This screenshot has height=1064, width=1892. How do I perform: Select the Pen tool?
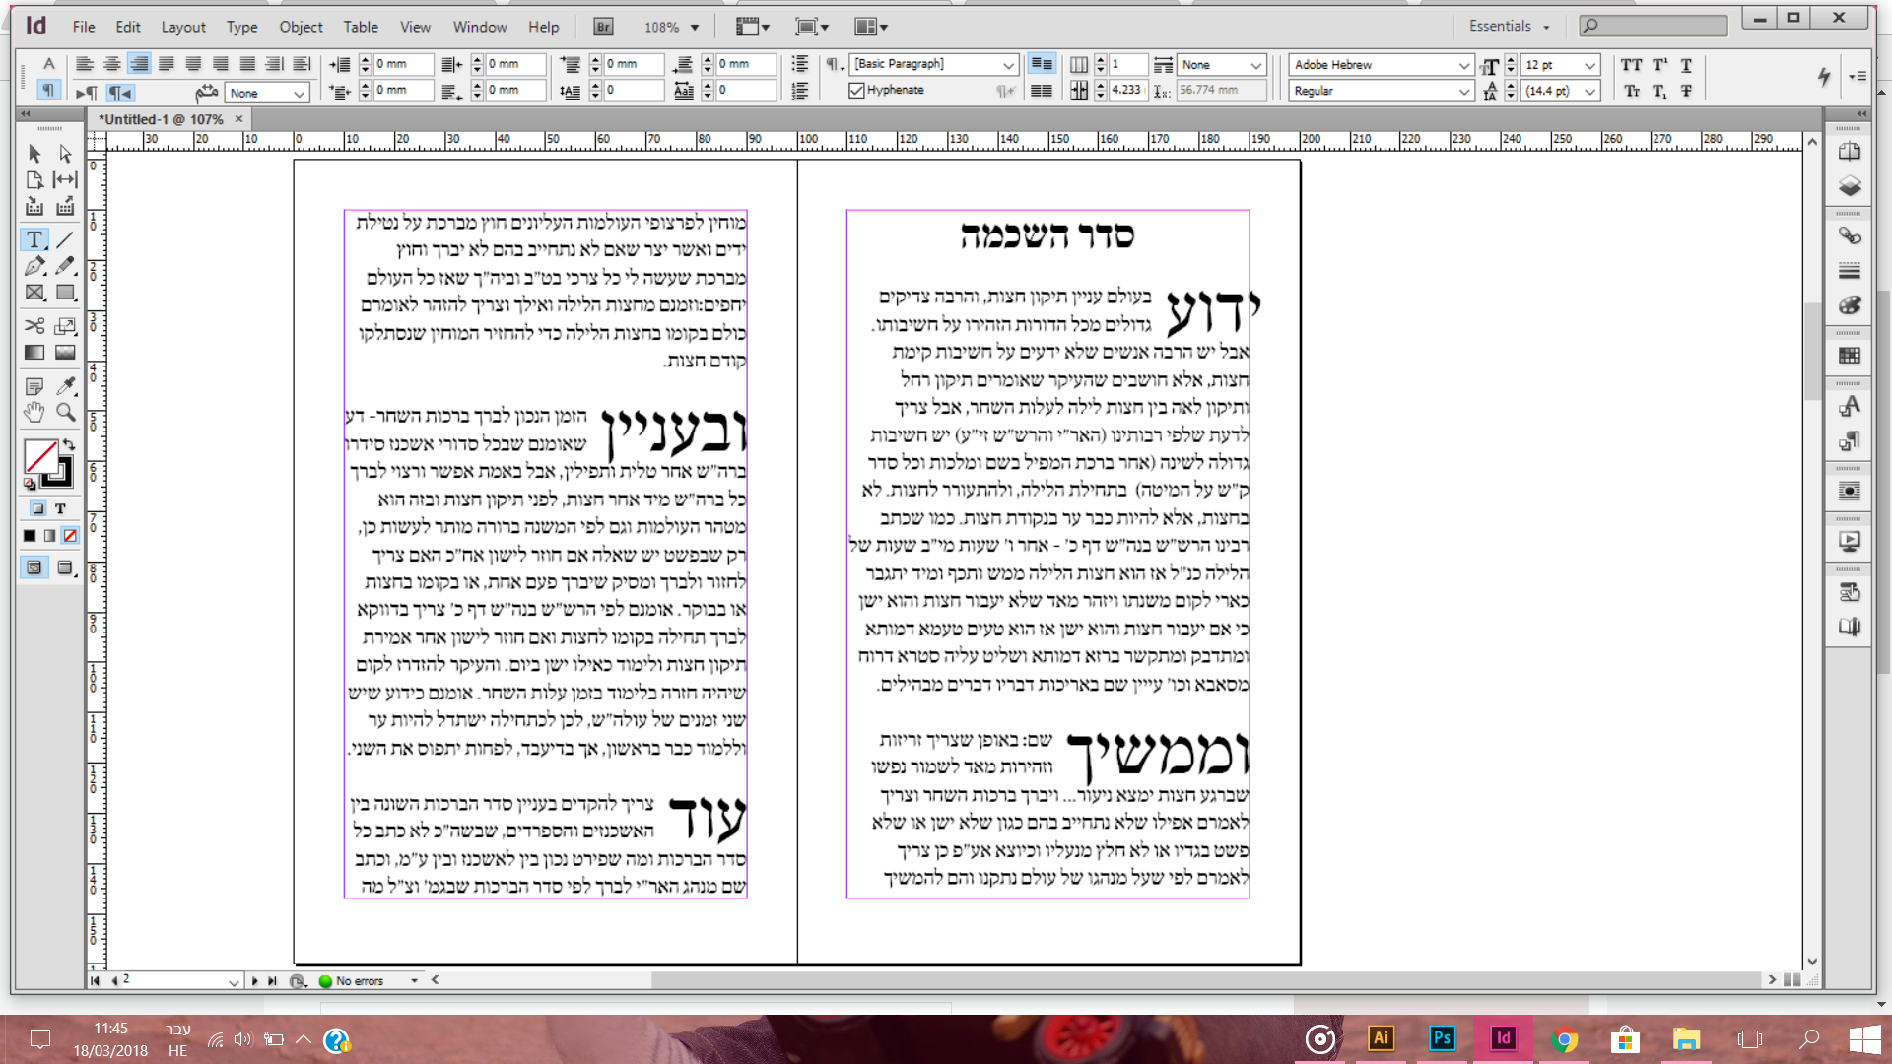point(34,266)
